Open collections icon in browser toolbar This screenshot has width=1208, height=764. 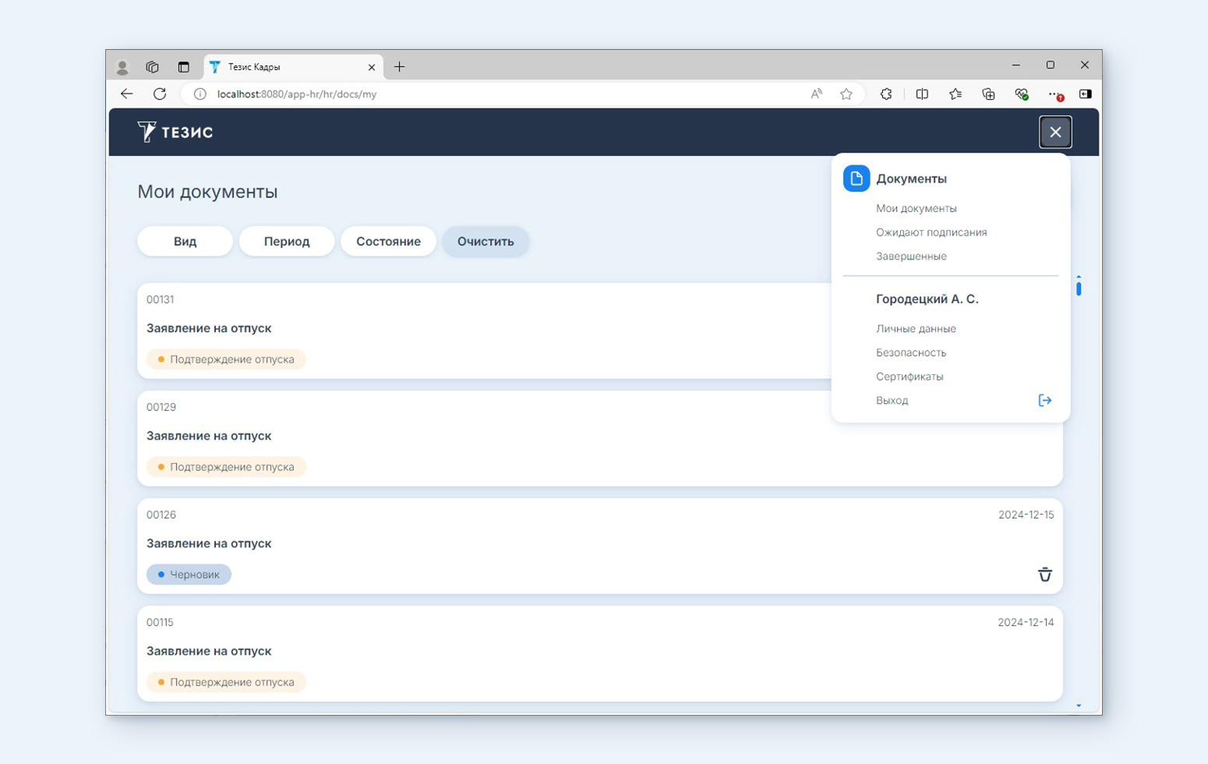point(988,94)
